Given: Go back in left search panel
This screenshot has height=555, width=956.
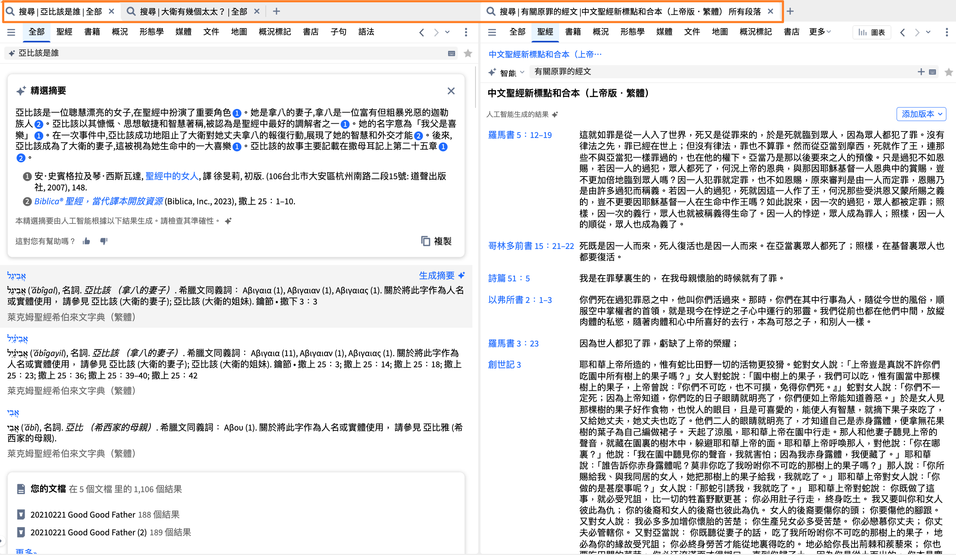Looking at the screenshot, I should click(x=422, y=32).
